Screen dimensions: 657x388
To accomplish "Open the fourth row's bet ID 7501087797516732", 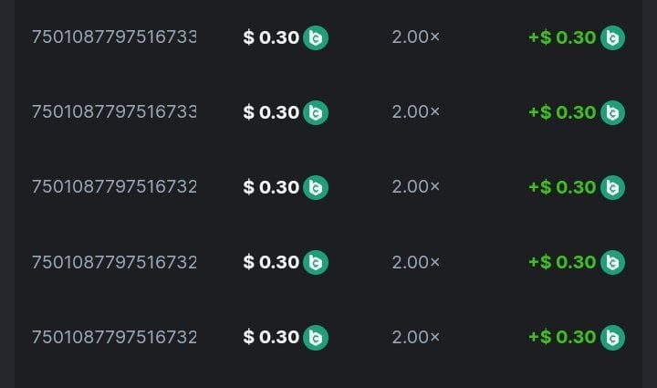I will click(x=114, y=262).
